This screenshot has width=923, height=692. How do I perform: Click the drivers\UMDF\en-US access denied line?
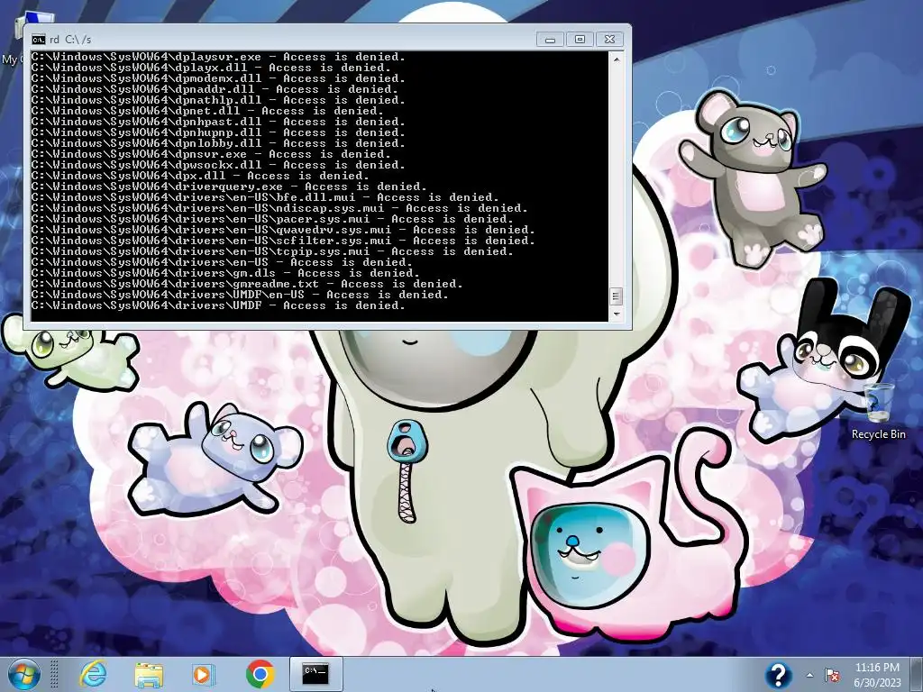click(x=240, y=295)
